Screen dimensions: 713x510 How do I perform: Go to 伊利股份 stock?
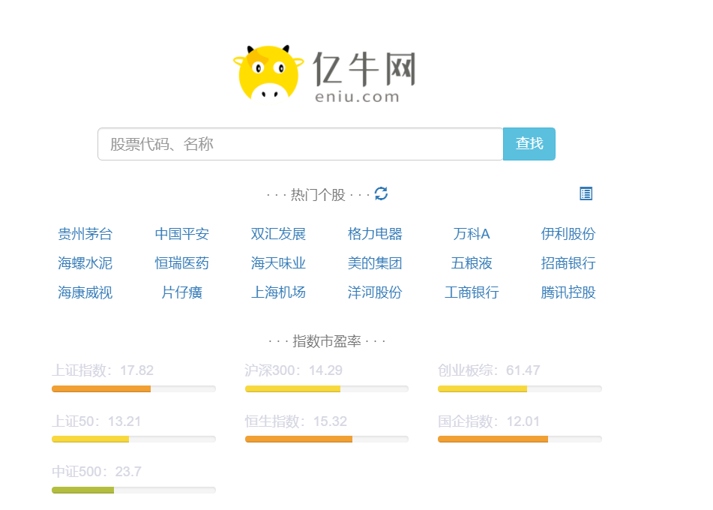point(568,234)
